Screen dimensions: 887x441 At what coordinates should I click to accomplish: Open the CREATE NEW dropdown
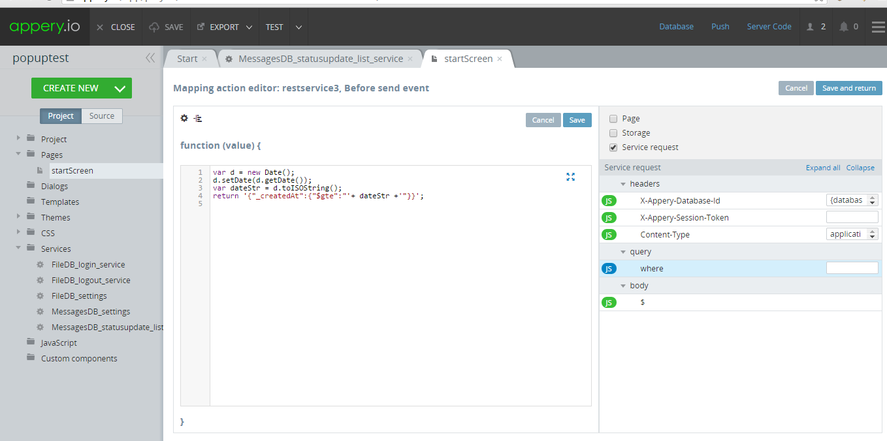point(120,89)
